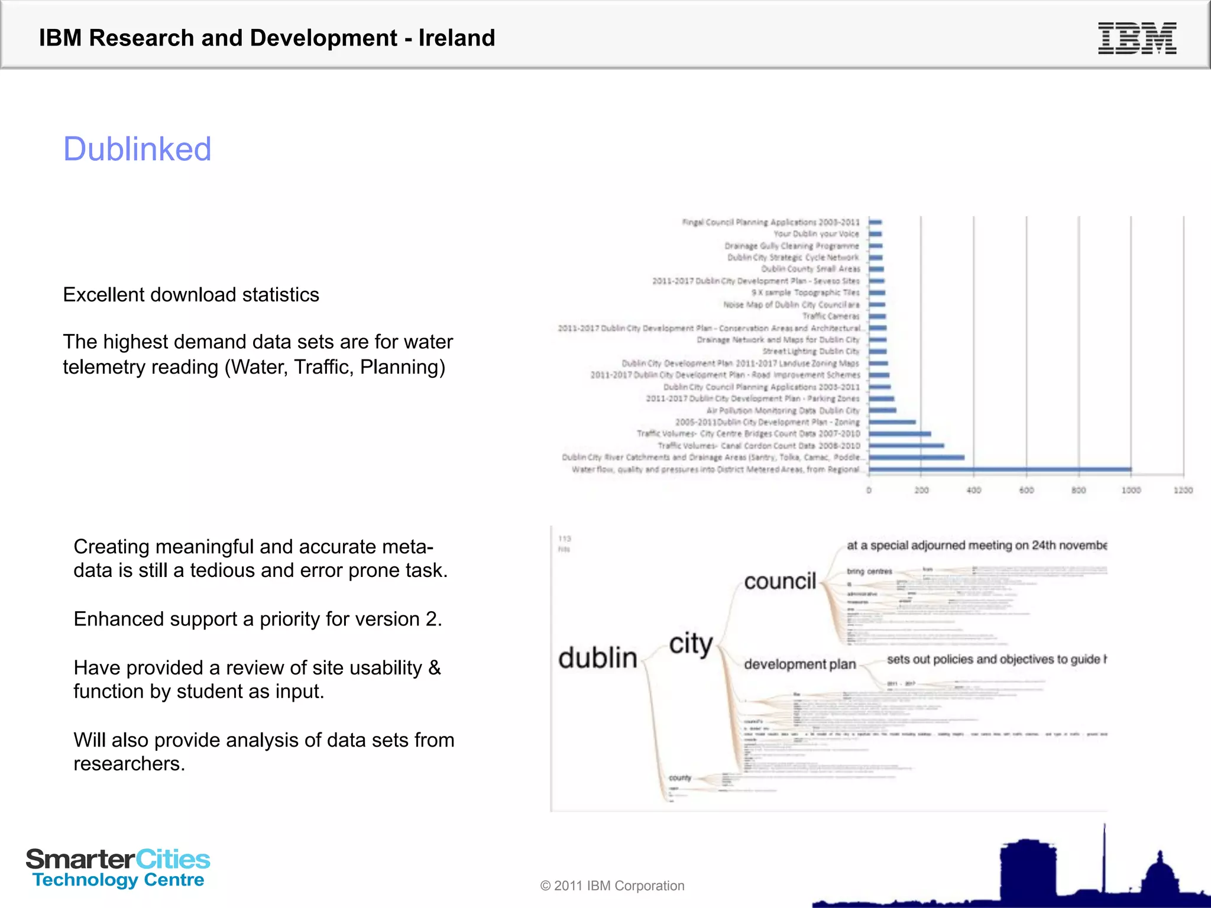Click the 'Water flow, quality and pressures' bar
The image size is (1211, 908).
(1000, 469)
